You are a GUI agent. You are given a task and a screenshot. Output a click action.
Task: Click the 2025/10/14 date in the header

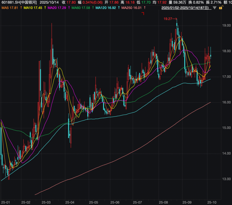point(49,2)
